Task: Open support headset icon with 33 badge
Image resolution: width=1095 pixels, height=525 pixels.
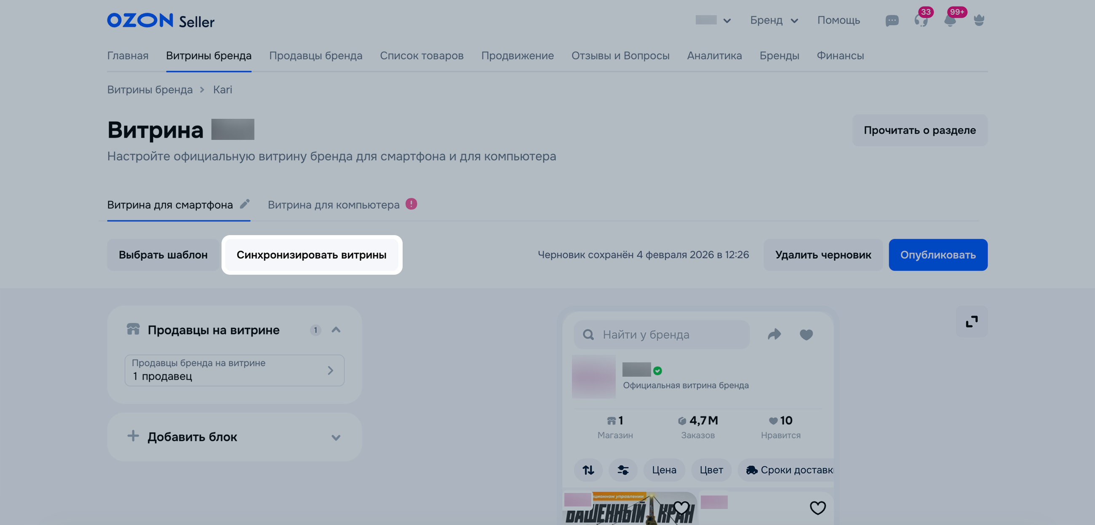Action: (x=921, y=20)
